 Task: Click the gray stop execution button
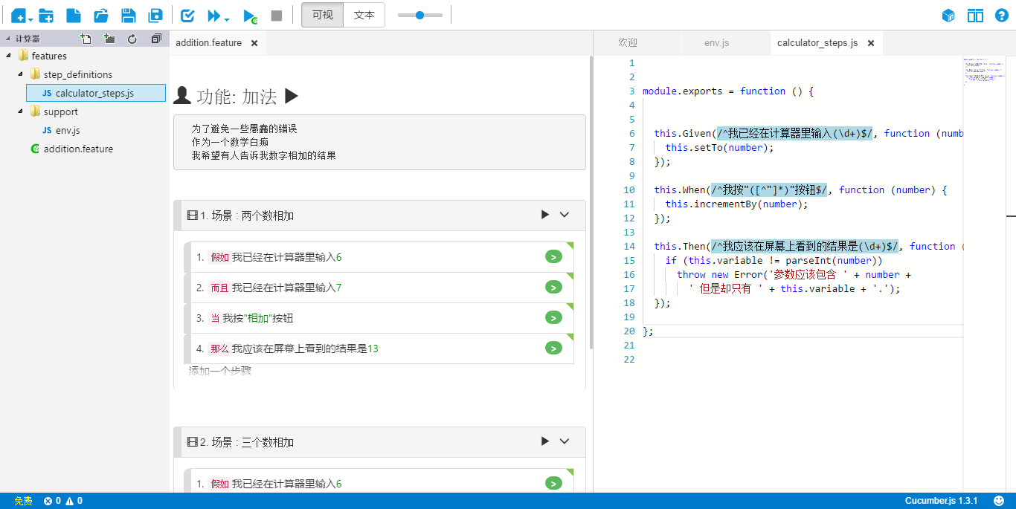click(277, 16)
